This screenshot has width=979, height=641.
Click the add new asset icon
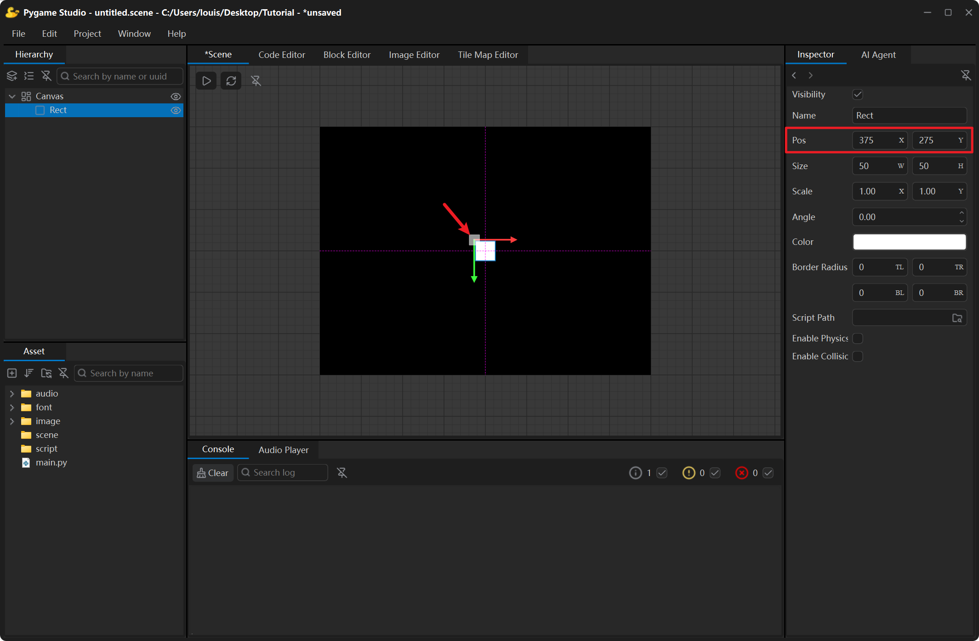coord(12,373)
